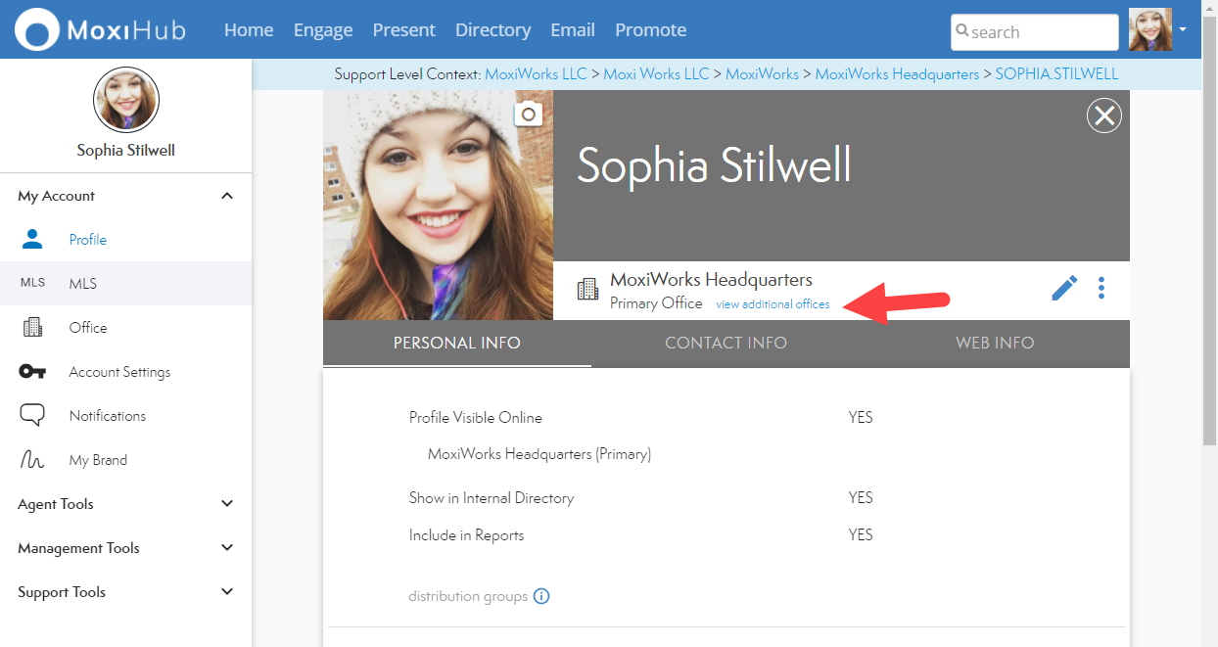The image size is (1218, 647).
Task: Click the view additional offices link
Action: [x=773, y=304]
